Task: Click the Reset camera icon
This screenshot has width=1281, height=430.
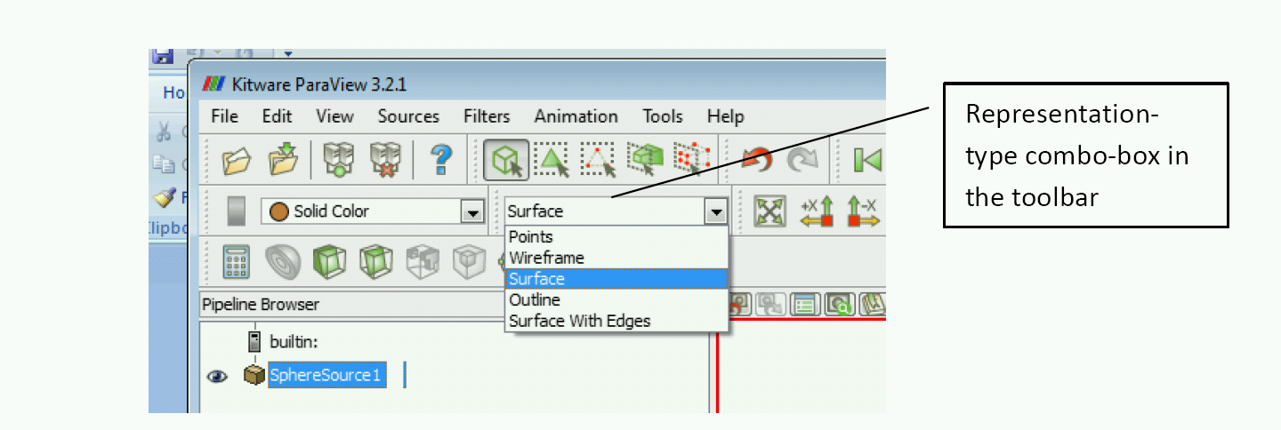Action: click(767, 211)
